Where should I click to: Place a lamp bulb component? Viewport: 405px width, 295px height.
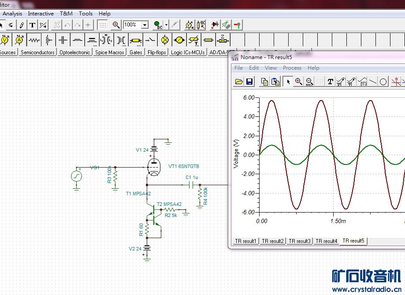click(x=165, y=40)
